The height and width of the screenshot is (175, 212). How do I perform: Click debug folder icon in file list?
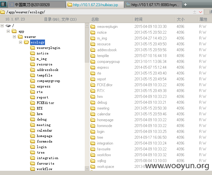tap(93, 102)
